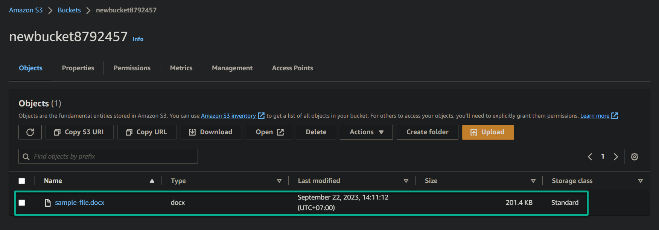Open the Properties tab
659x230 pixels.
tap(78, 68)
